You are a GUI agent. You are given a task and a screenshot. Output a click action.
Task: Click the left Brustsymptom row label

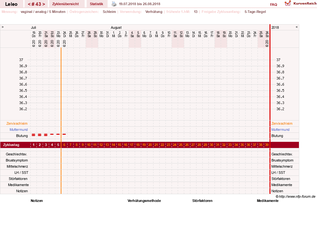tap(17, 160)
